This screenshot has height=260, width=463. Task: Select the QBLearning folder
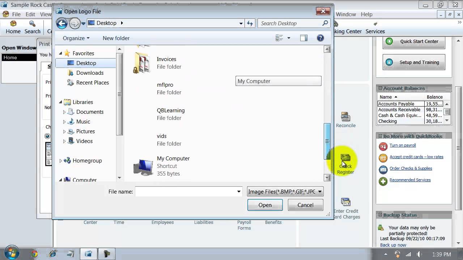171,114
